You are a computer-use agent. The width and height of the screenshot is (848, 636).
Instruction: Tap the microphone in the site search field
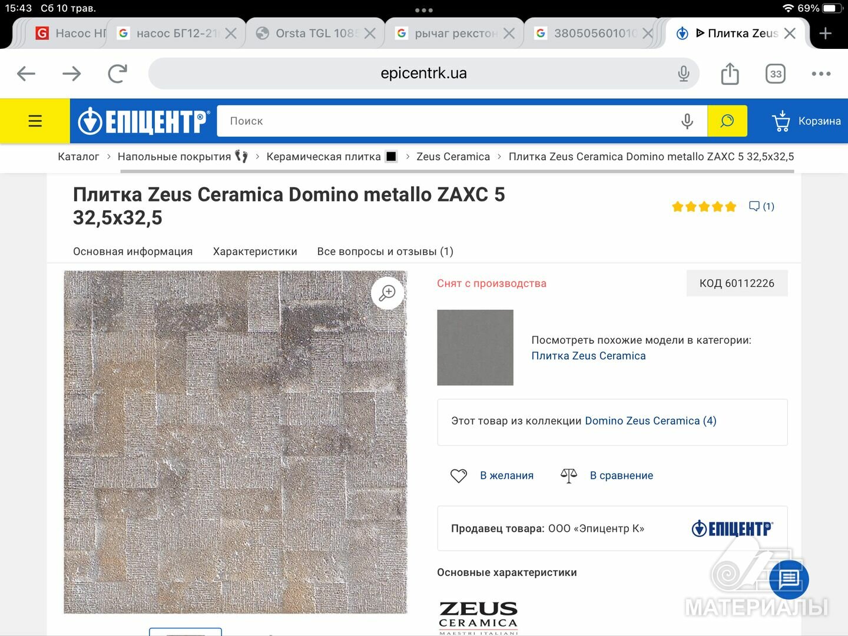[687, 121]
